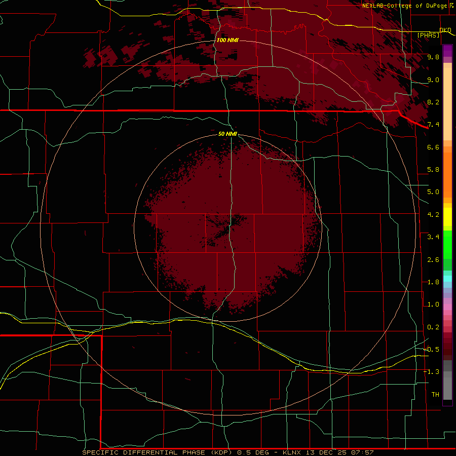Click the KLNX radar site identifier
This screenshot has width=456, height=456.
[292, 452]
